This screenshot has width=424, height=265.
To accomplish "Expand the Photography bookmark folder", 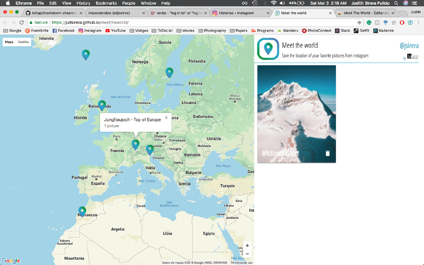I will 212,30.
